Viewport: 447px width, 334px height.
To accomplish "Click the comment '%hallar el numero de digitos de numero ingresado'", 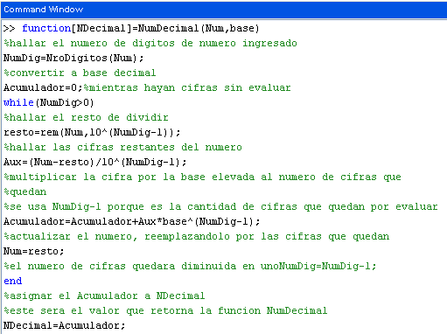I will pos(150,43).
